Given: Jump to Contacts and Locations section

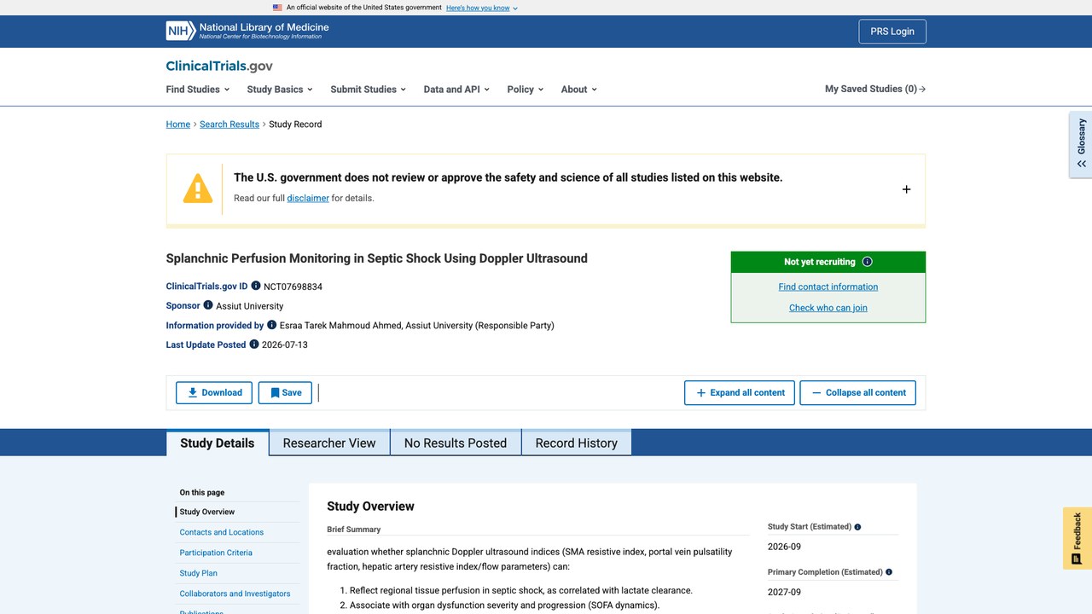Looking at the screenshot, I should point(222,532).
